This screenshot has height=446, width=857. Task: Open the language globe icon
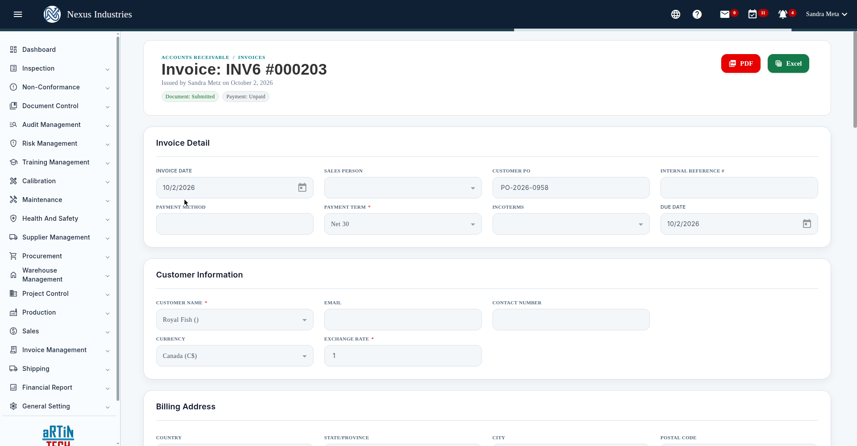click(x=676, y=14)
